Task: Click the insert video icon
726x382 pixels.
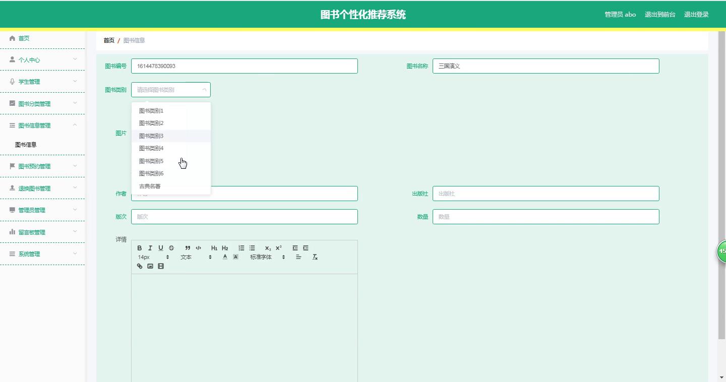Action: point(161,266)
